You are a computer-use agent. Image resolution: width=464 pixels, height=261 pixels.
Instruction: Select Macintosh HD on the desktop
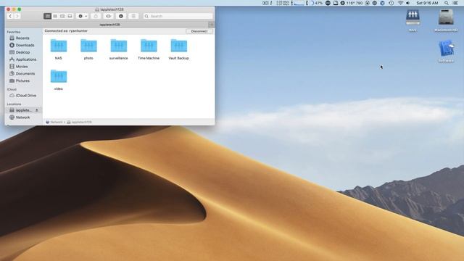(x=446, y=20)
